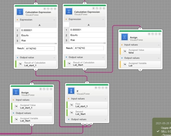Open the list-menu header icon of Lot_Start Calculation block
This screenshot has height=136, width=171.
coord(93,8)
